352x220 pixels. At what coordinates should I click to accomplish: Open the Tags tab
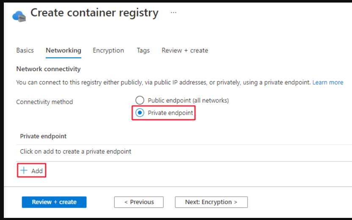click(143, 50)
